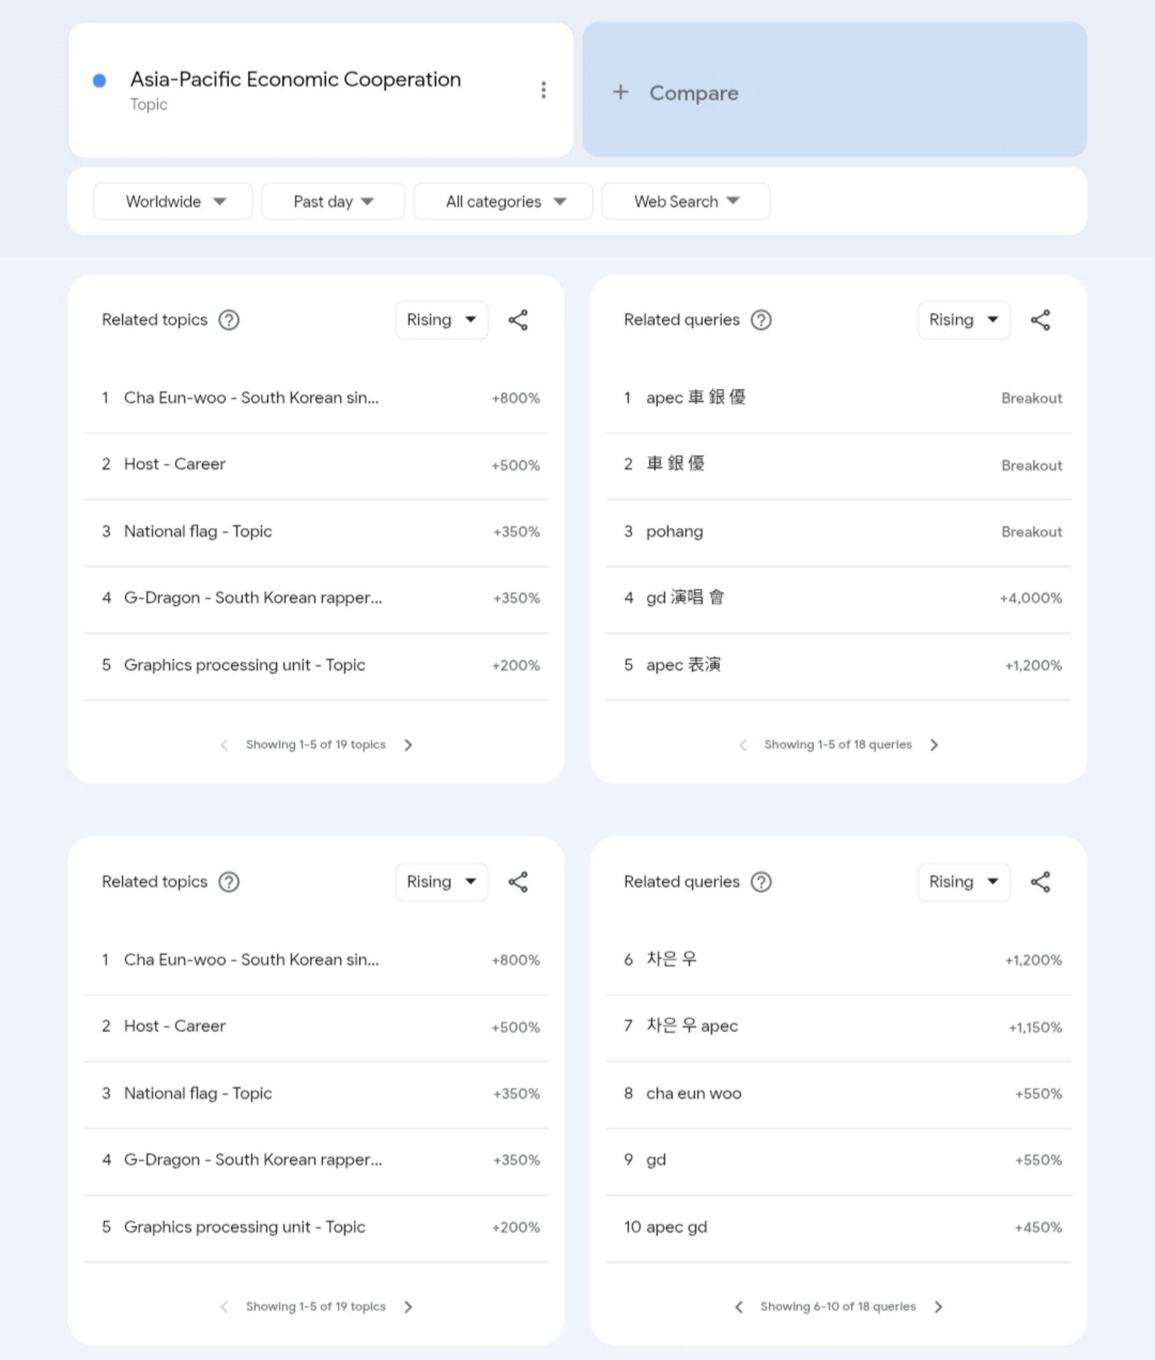Click the Asia-Pacific Economic Cooperation search term
Image resolution: width=1155 pixels, height=1360 pixels.
[x=295, y=80]
